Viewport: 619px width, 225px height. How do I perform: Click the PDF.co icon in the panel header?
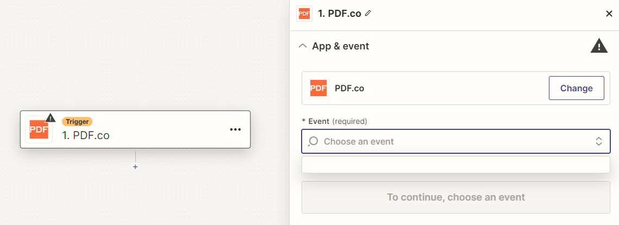[304, 14]
